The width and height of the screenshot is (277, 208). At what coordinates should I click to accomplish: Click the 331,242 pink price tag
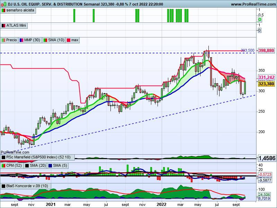tap(266, 77)
